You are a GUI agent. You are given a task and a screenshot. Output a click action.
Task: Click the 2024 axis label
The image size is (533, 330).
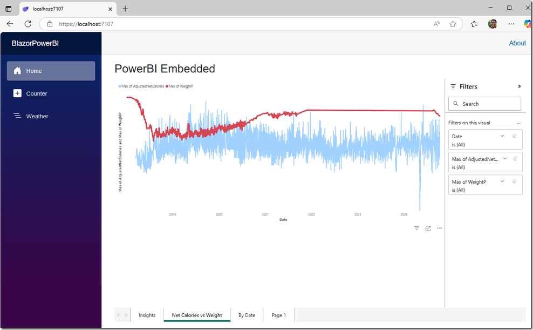pyautogui.click(x=404, y=214)
